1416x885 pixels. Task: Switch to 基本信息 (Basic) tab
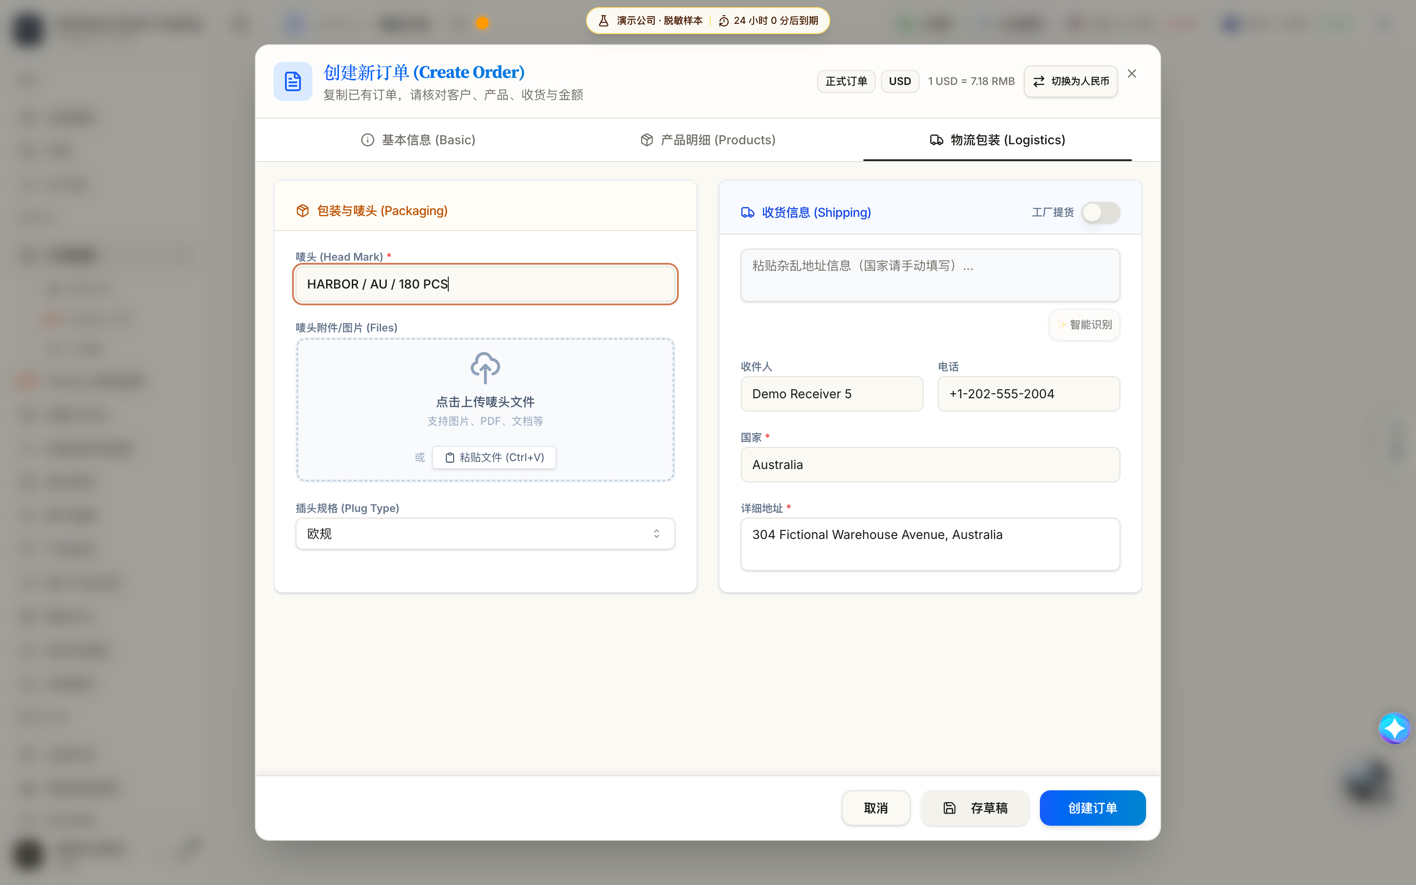(418, 140)
